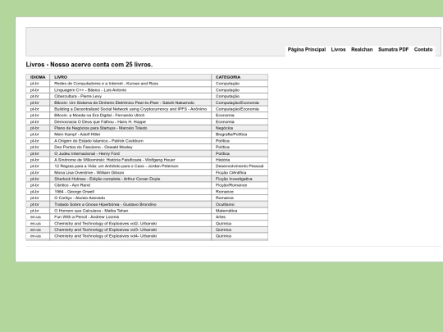This screenshot has width=443, height=332.
Task: Select 'Sherlock Holmes - Edição completa' title
Action: (107, 179)
